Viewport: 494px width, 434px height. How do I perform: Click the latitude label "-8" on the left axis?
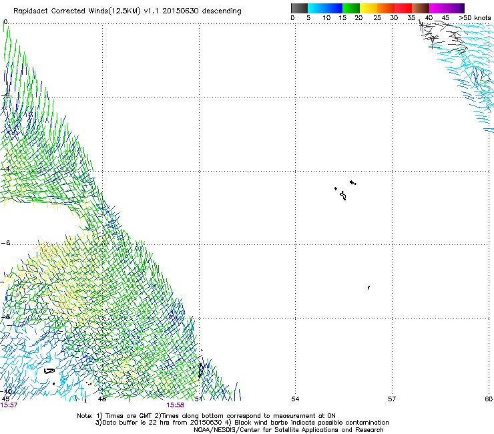click(5, 316)
